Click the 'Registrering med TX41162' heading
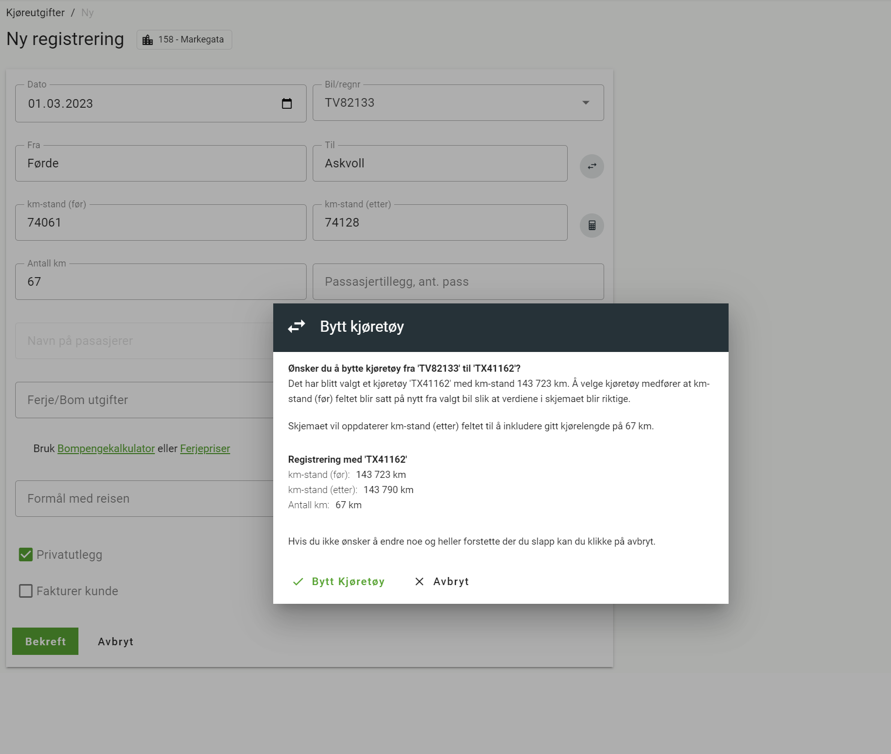Screen dimensions: 891x754 click(x=348, y=460)
